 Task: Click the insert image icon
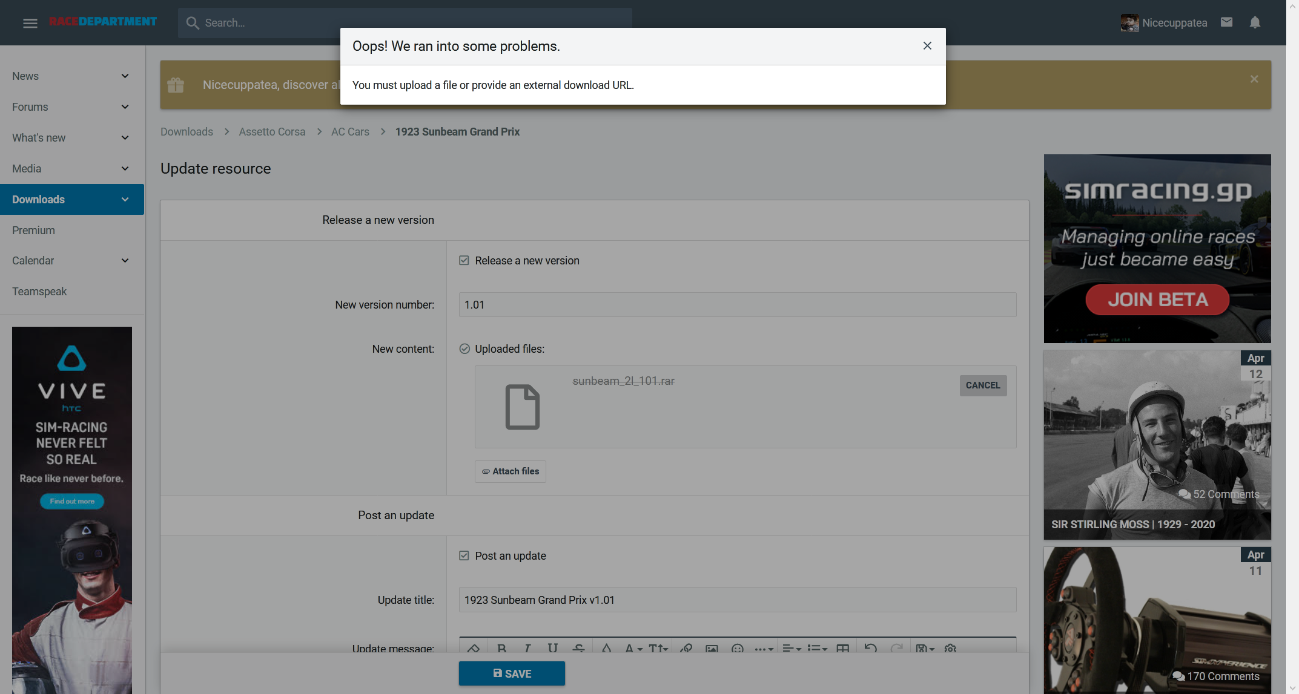712,648
